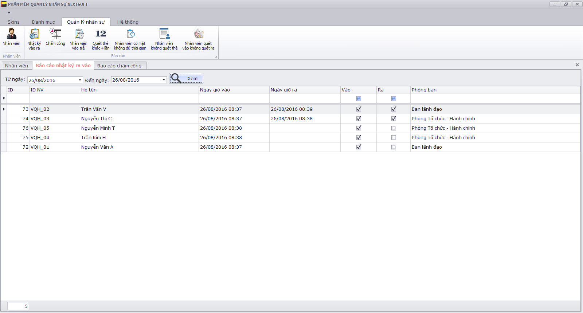
Task: Check the Ra checkbox for Nguyễn Minh T
Action: pos(394,128)
